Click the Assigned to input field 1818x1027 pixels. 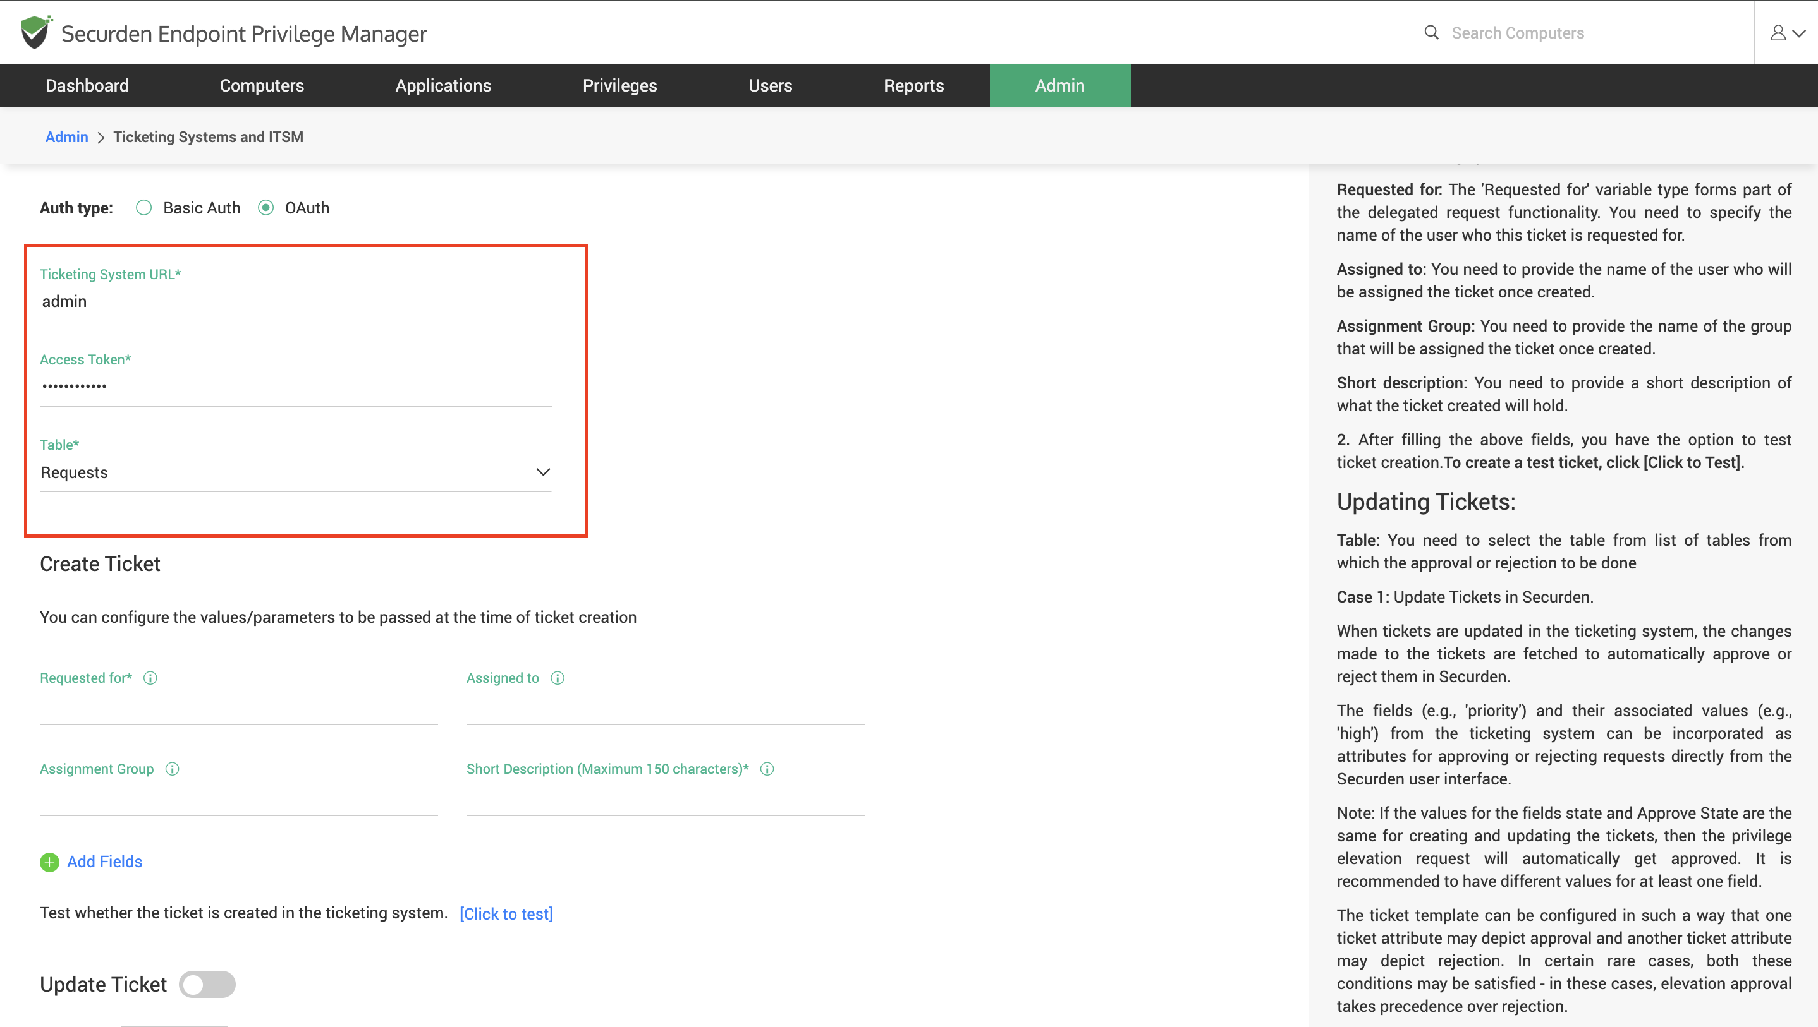666,708
